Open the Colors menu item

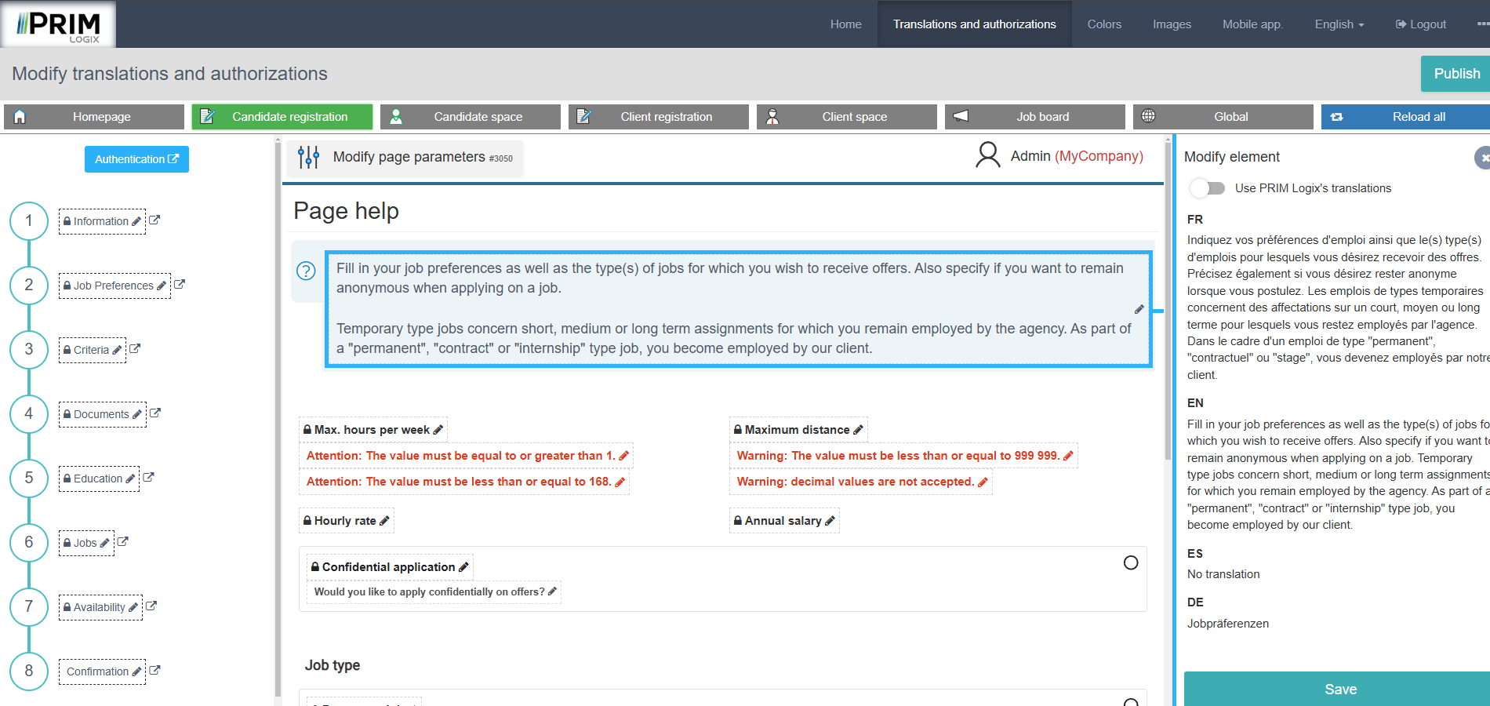click(1104, 24)
